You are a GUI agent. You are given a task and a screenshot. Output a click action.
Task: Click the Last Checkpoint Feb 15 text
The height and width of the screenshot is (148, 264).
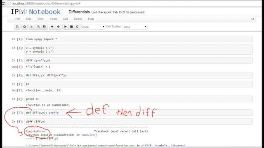pyautogui.click(x=118, y=12)
